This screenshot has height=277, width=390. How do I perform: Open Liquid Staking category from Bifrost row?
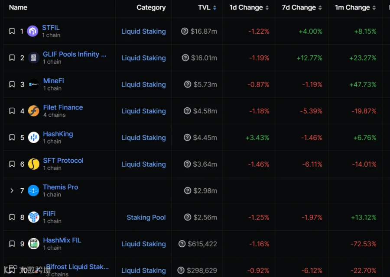[x=143, y=271]
